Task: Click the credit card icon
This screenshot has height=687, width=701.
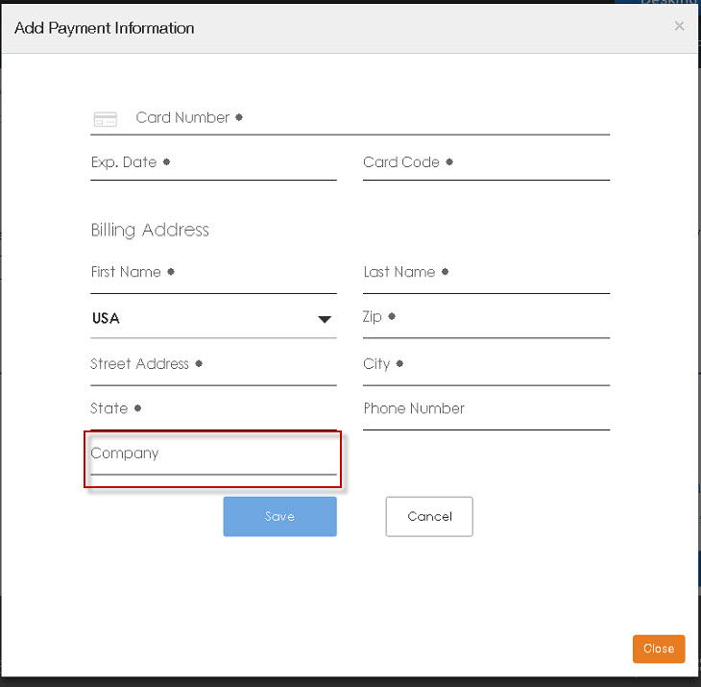Action: [105, 119]
